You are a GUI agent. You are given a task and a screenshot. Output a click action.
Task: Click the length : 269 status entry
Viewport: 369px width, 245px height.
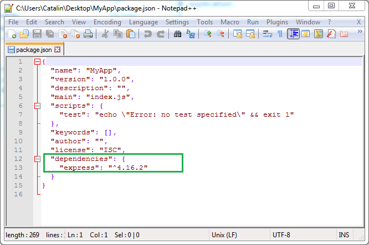click(x=22, y=235)
